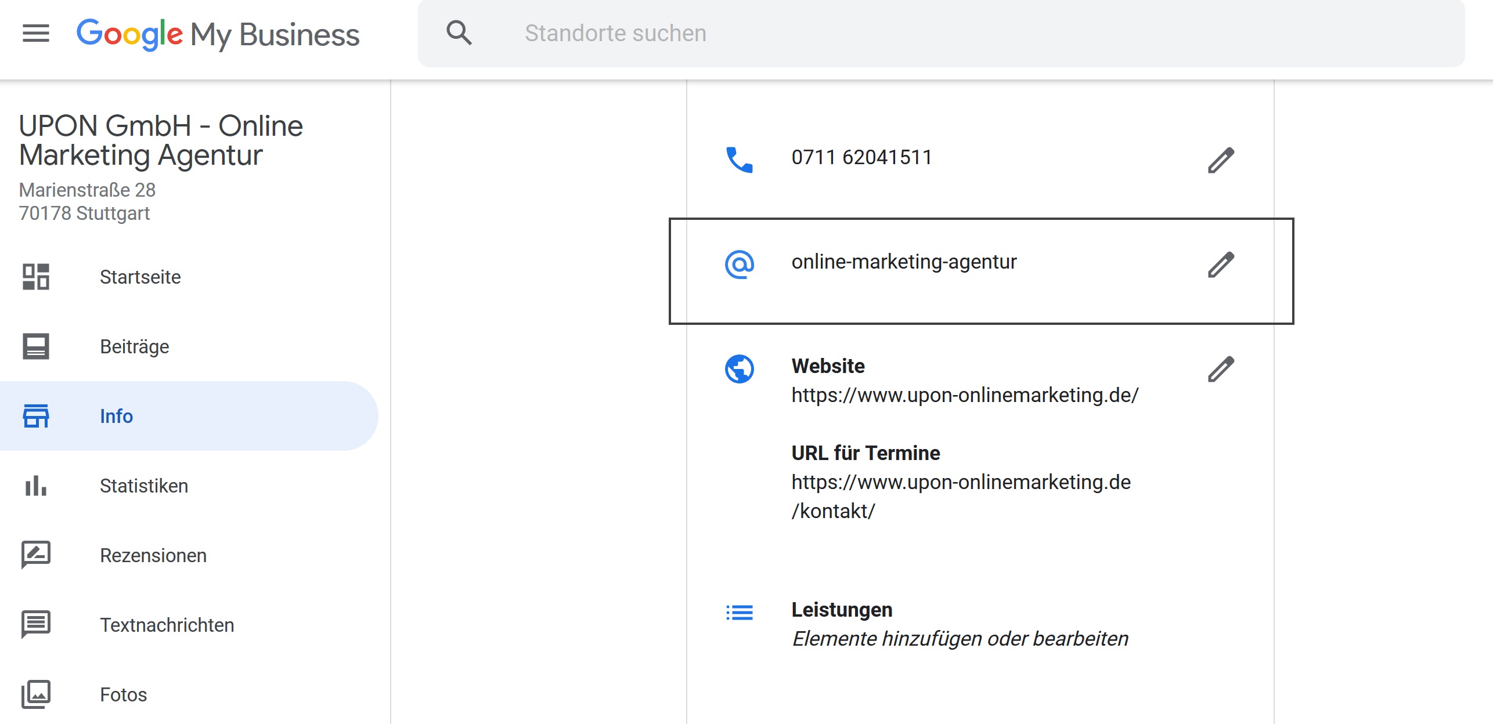Click the URL für Termine kontakt link
The width and height of the screenshot is (1493, 724).
point(961,496)
